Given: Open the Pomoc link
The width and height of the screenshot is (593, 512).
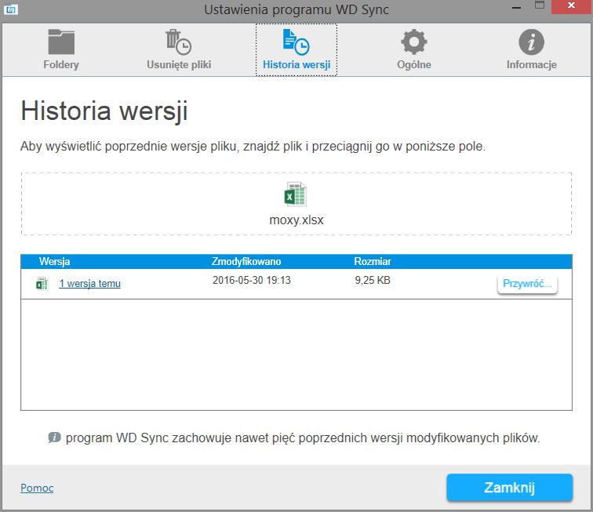Looking at the screenshot, I should pos(37,488).
